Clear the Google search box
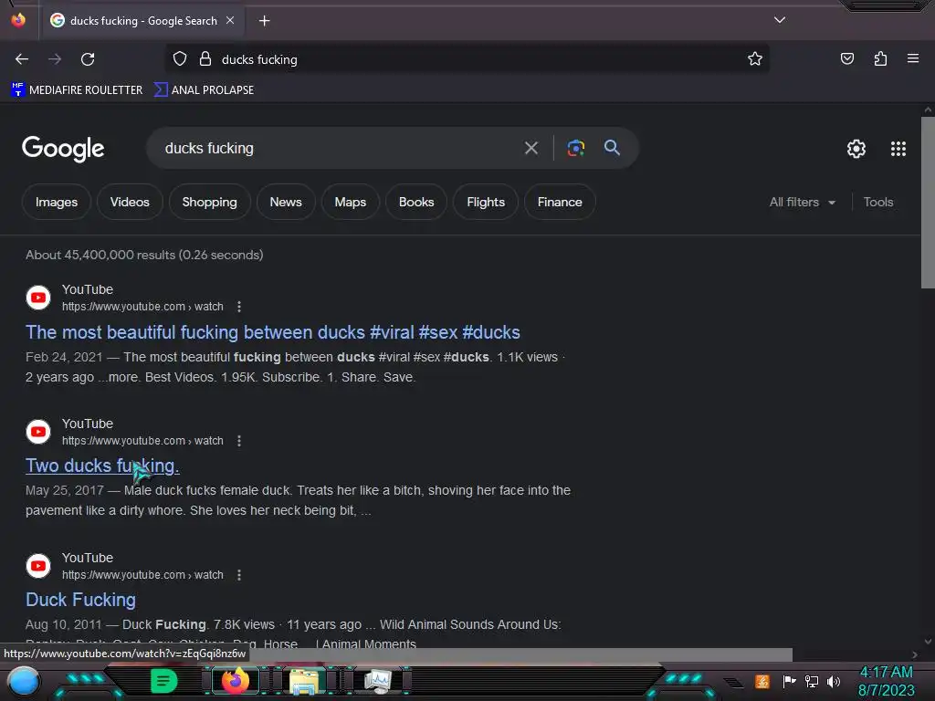 pos(531,148)
